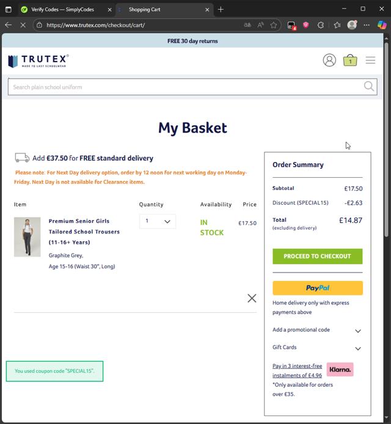
Task: Click the page vertical scrollbar
Action: (386, 139)
